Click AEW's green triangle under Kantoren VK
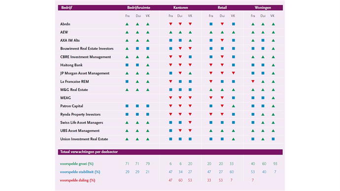 (190, 32)
